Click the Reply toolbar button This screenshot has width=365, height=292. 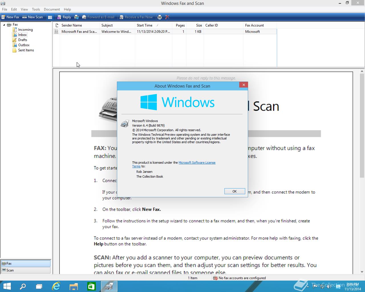click(x=64, y=17)
